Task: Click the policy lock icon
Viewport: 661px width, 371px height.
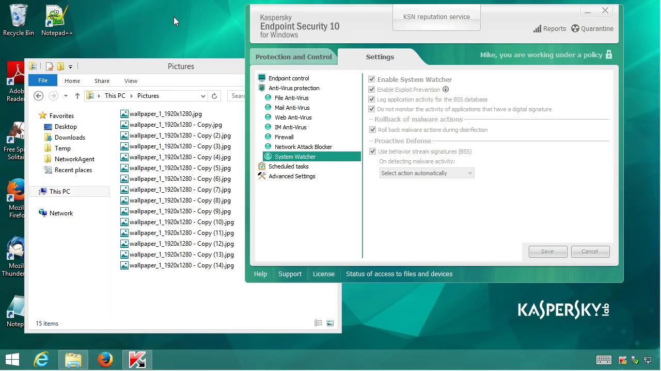Action: [x=609, y=55]
